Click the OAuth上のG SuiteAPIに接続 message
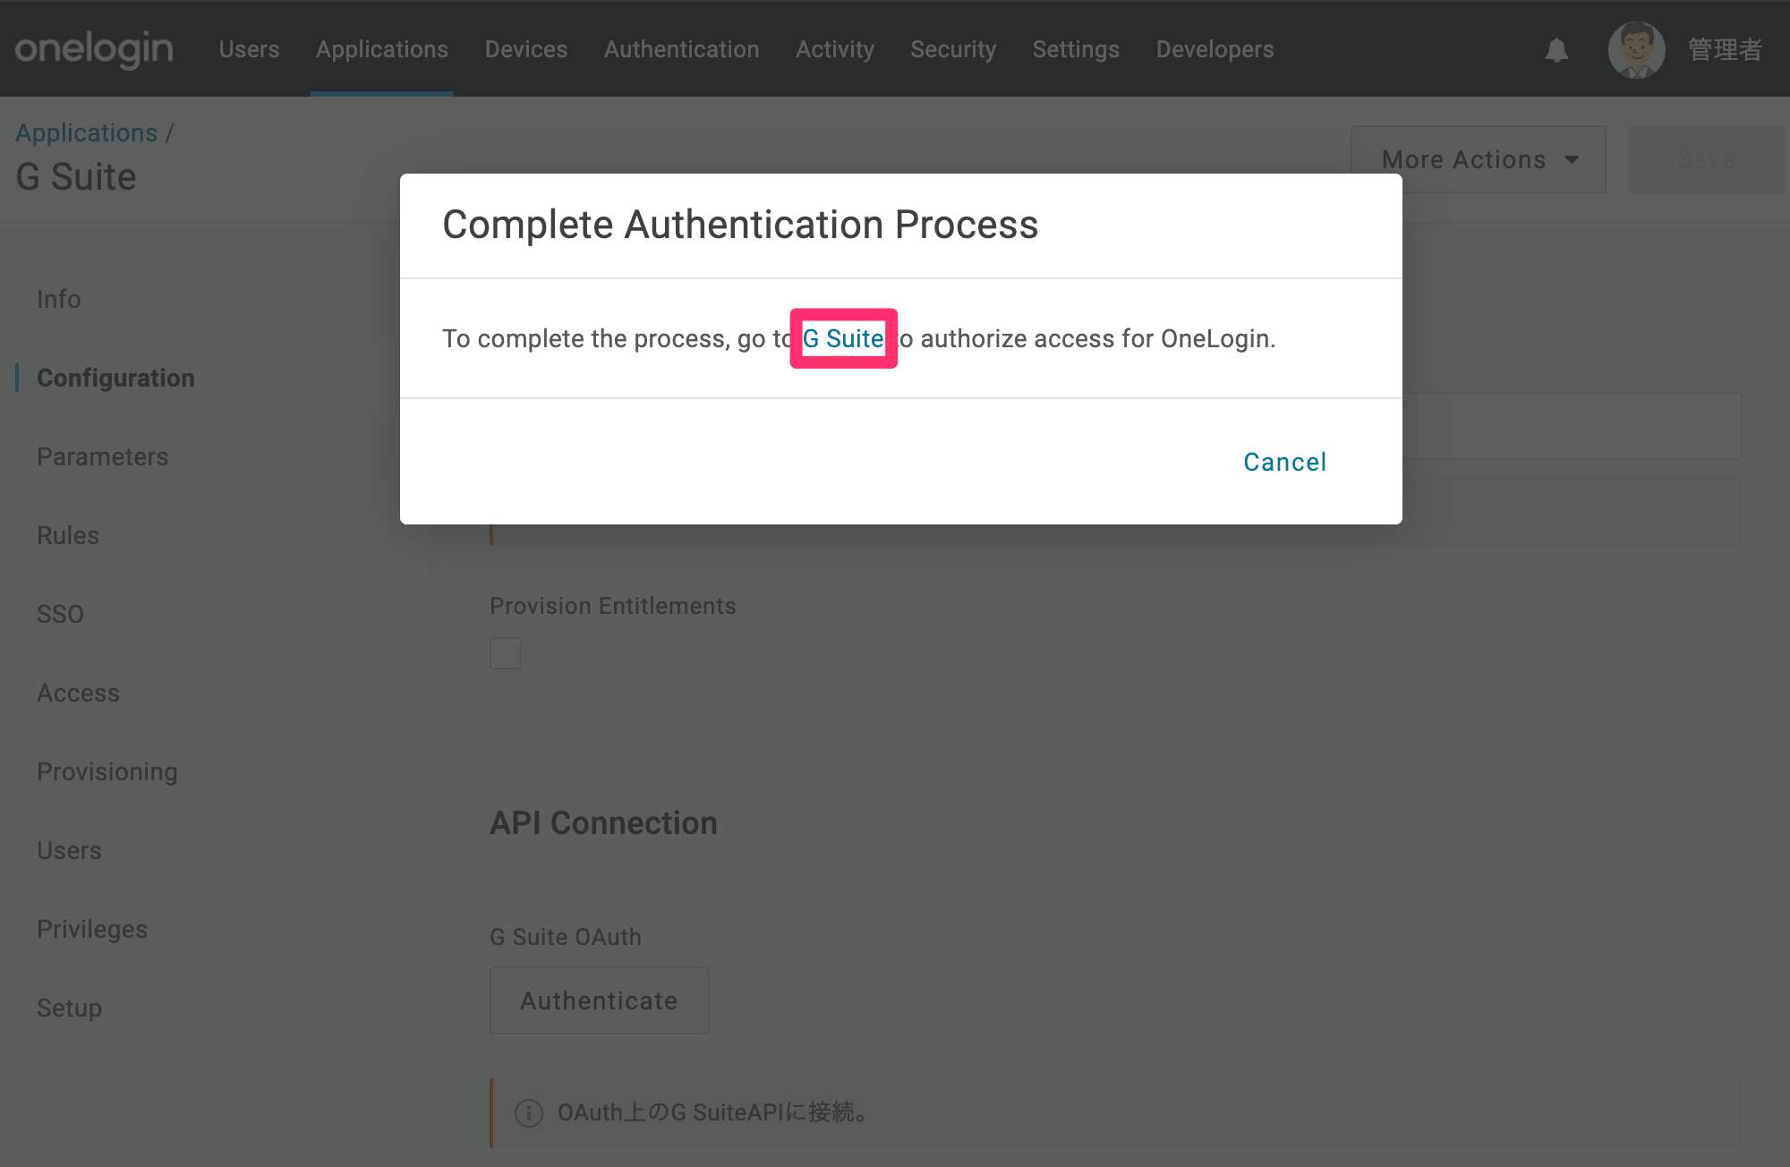Screen dimensions: 1790x1167 coord(713,1112)
